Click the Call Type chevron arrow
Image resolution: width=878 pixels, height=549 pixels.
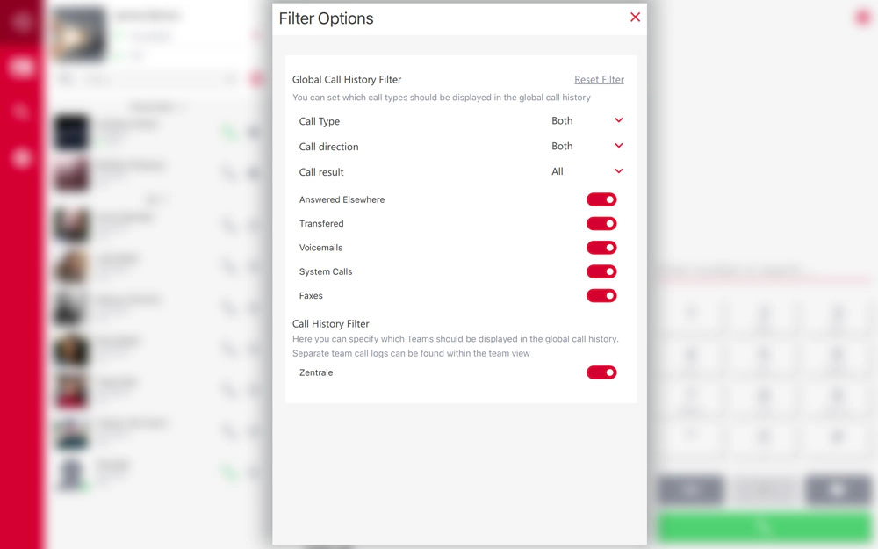(x=619, y=120)
